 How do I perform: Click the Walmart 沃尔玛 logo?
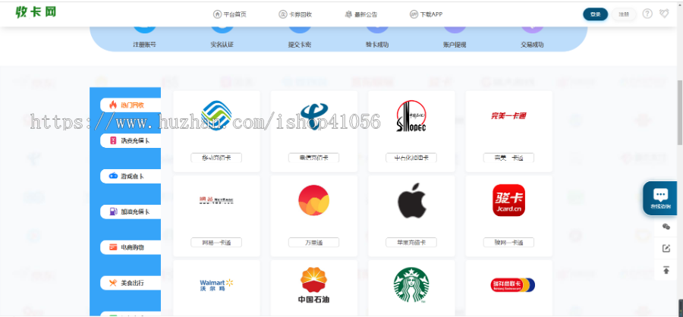[216, 285]
